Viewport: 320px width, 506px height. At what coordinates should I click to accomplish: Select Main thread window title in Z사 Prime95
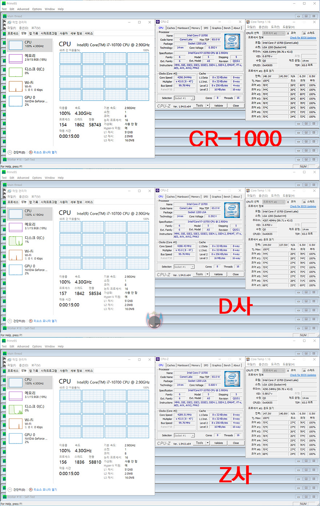click(x=15, y=354)
